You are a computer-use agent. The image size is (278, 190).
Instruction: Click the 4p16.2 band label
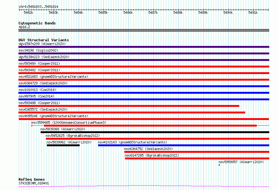point(24,27)
